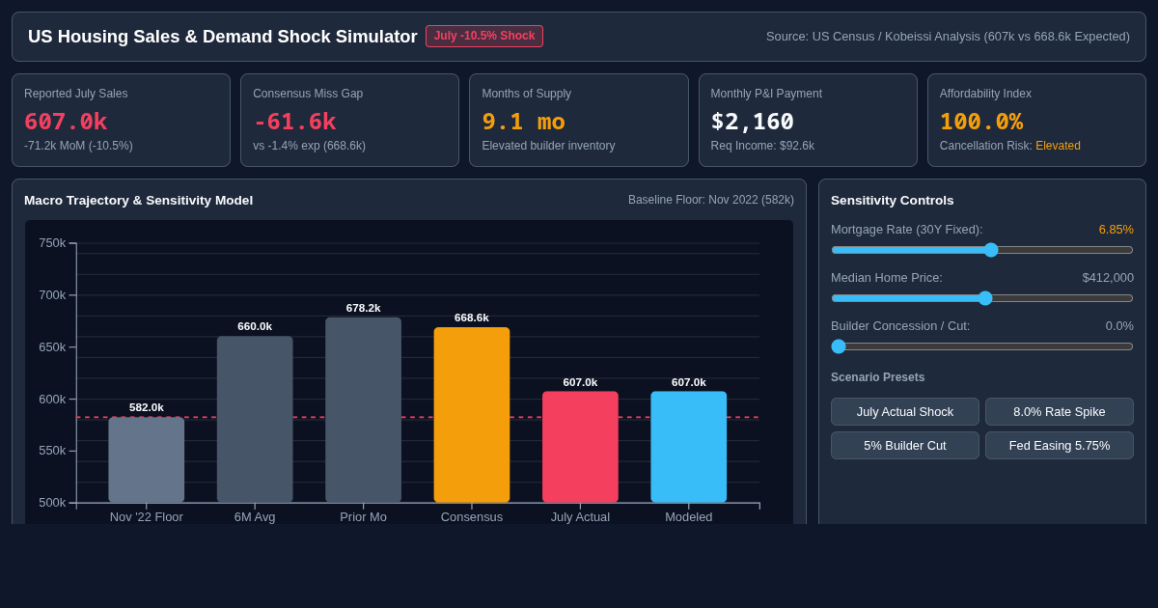Click the 750k y-axis tick label
The height and width of the screenshot is (608, 1158).
[x=52, y=243]
